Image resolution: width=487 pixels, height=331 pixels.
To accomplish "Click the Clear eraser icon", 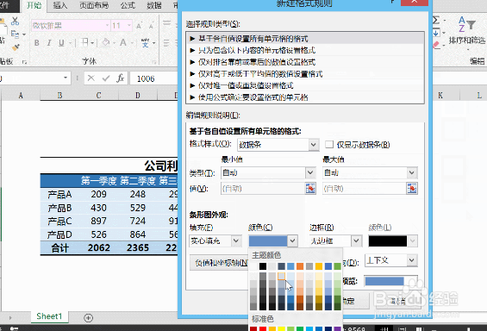I will [436, 45].
